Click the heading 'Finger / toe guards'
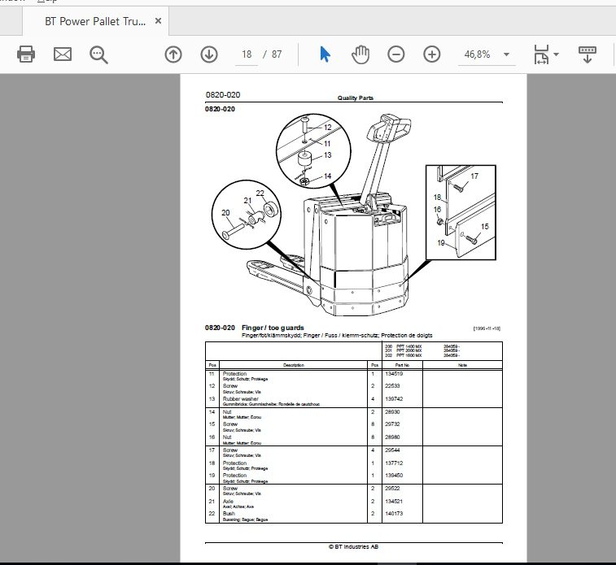The image size is (616, 565). tap(273, 328)
